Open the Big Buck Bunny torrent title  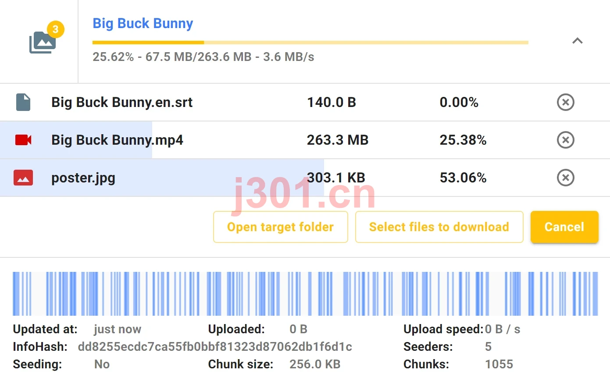(x=143, y=23)
